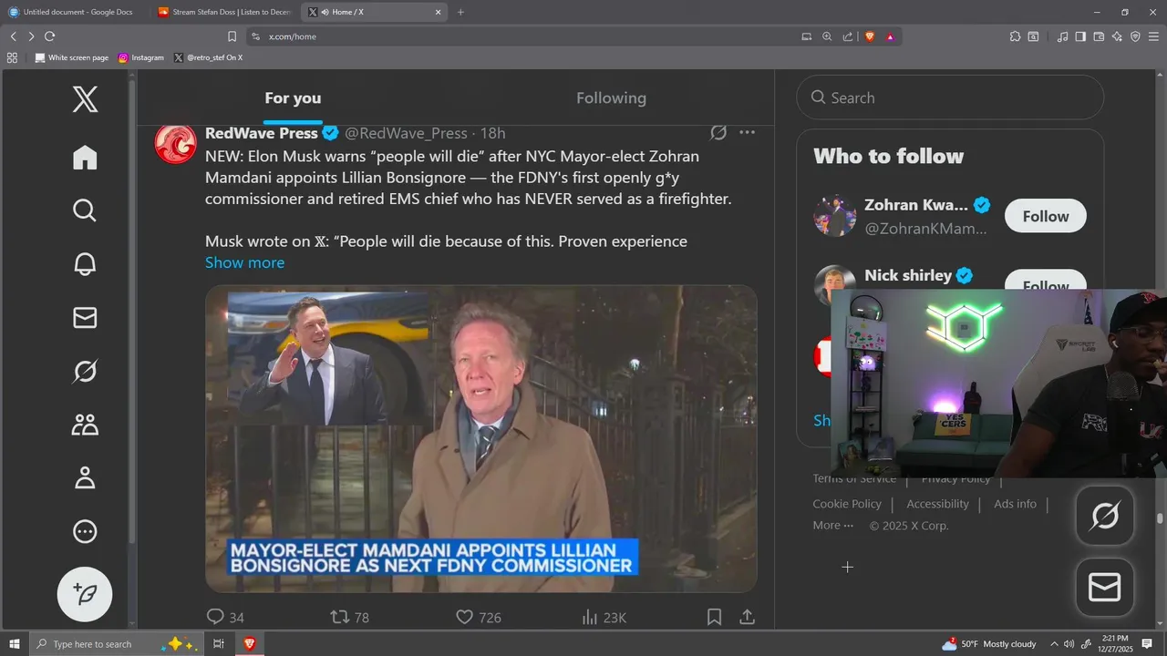Click Brave VPN shield icon
The width and height of the screenshot is (1167, 656).
[x=1135, y=36]
